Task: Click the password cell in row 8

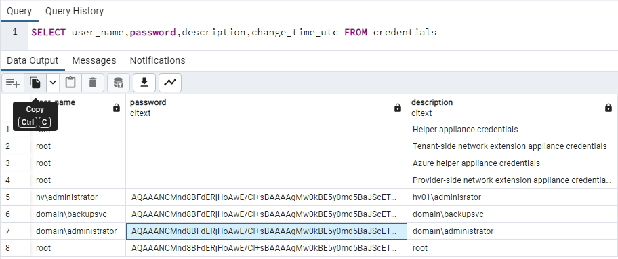Action: pyautogui.click(x=266, y=248)
